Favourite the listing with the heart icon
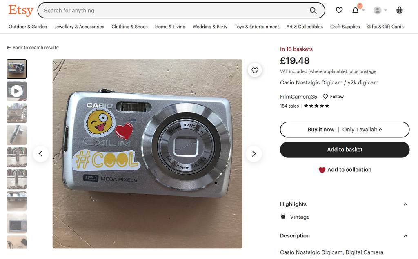The width and height of the screenshot is (418, 259). pyautogui.click(x=255, y=70)
